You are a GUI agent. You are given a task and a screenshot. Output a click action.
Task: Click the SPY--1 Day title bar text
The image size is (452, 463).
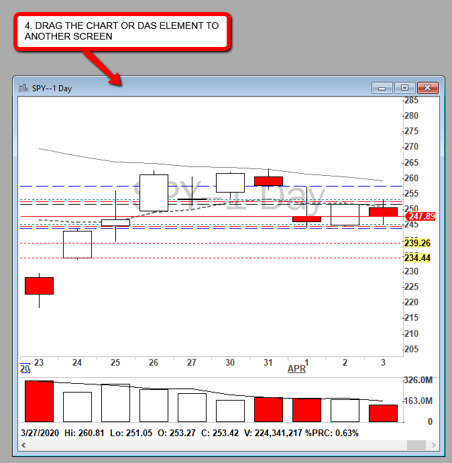point(52,88)
